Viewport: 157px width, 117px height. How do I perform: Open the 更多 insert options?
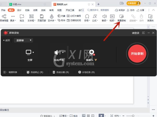pyautogui.click(x=13, y=18)
